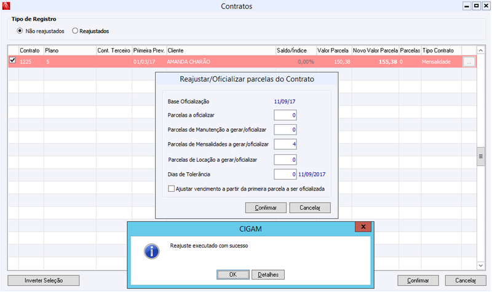The image size is (492, 292).
Task: Click OK in the CIGAM dialog
Action: 233,274
